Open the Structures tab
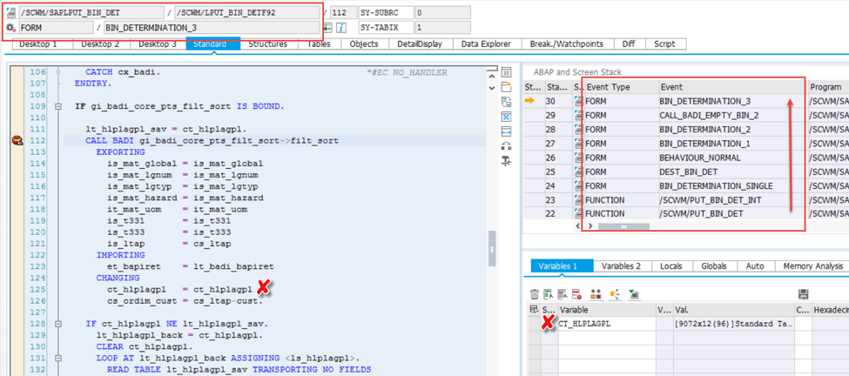 pyautogui.click(x=267, y=44)
